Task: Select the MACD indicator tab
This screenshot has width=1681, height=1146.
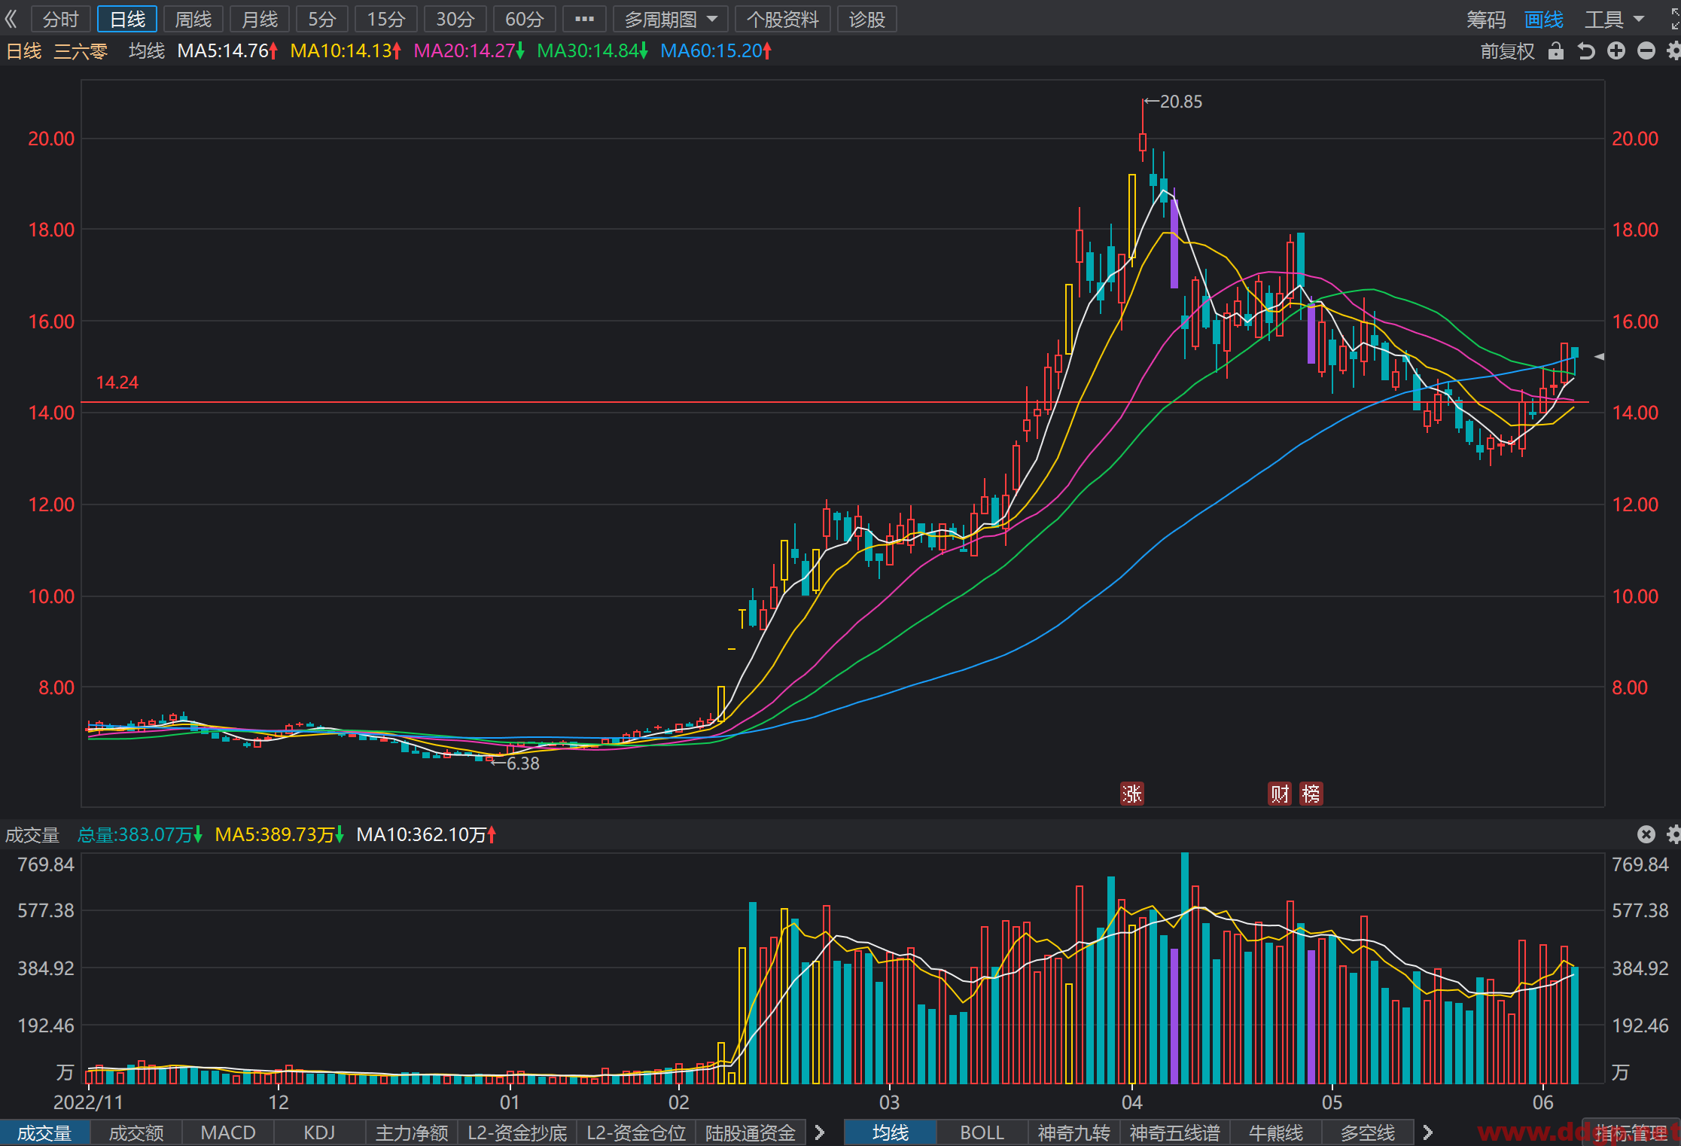Action: tap(228, 1132)
